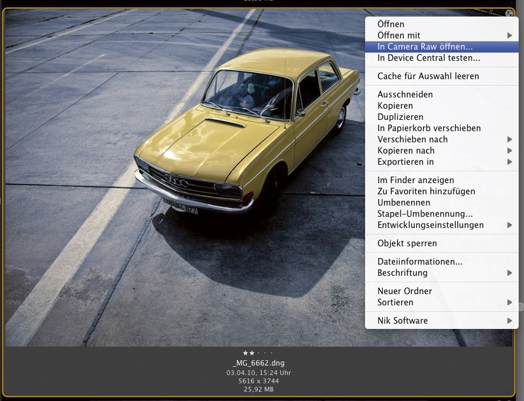This screenshot has width=524, height=401.
Task: Choose 'Duplizieren' from the menu
Action: [400, 117]
